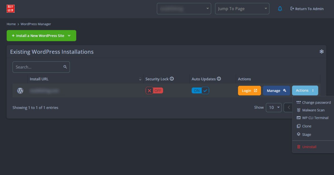The image size is (334, 175).
Task: Click the Auto Updates info icon
Action: point(219,79)
